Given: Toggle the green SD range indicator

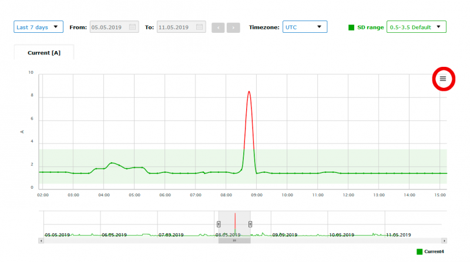Looking at the screenshot, I should (x=351, y=27).
